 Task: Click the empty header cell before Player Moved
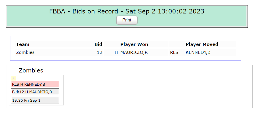tap(176, 44)
